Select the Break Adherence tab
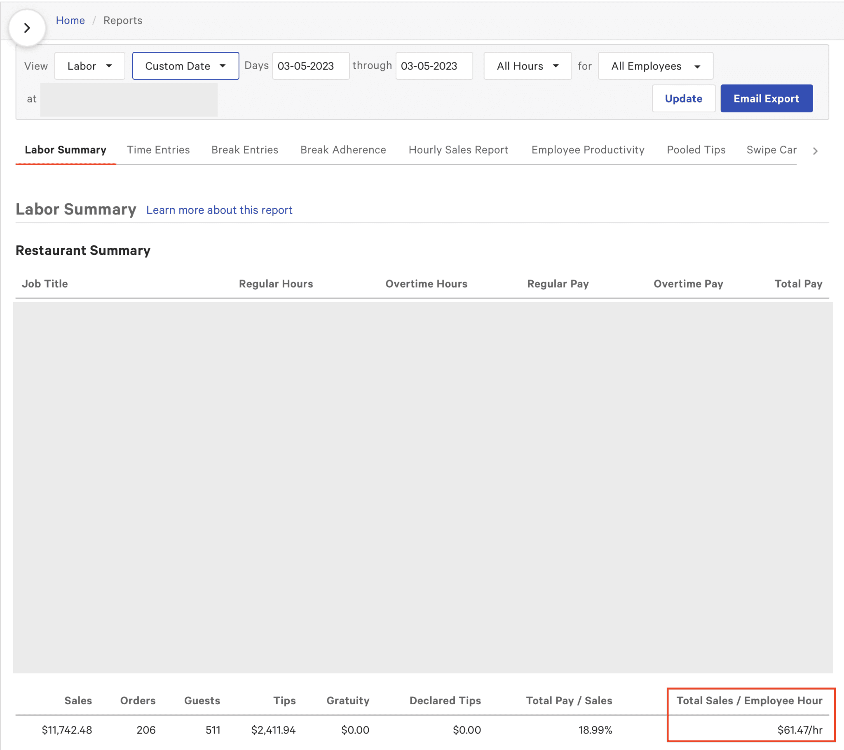844x750 pixels. click(x=343, y=150)
